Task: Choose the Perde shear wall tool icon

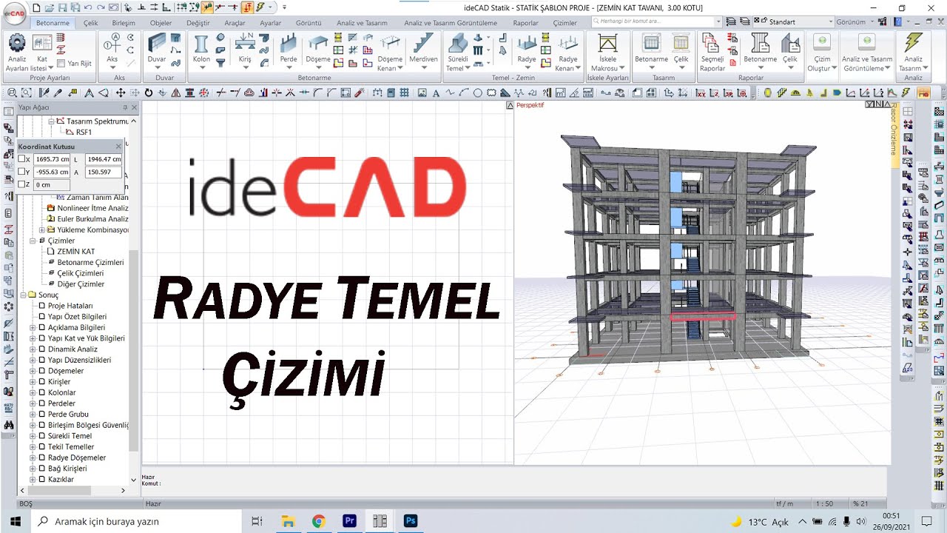Action: coord(289,43)
